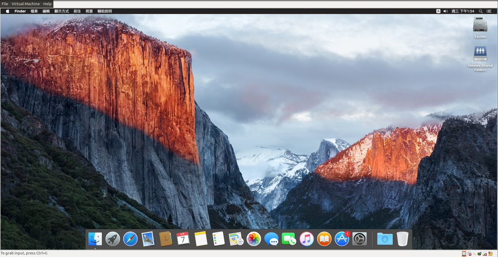Launch the yellow Notes app in Dock

coord(201,239)
